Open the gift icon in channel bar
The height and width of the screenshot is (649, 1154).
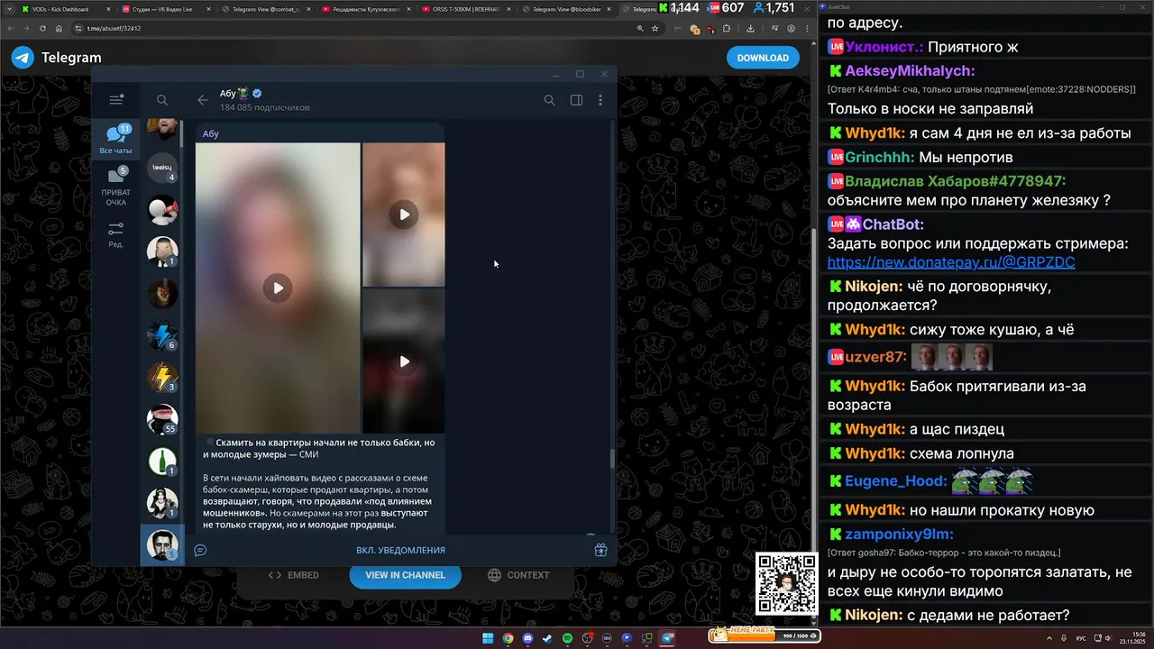click(x=600, y=550)
